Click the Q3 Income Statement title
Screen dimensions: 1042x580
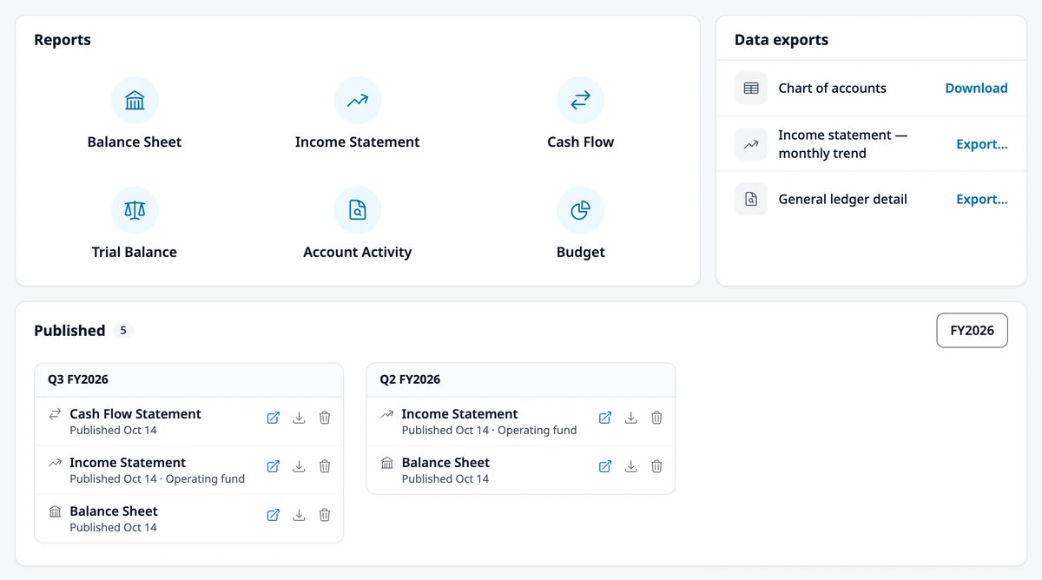(128, 463)
